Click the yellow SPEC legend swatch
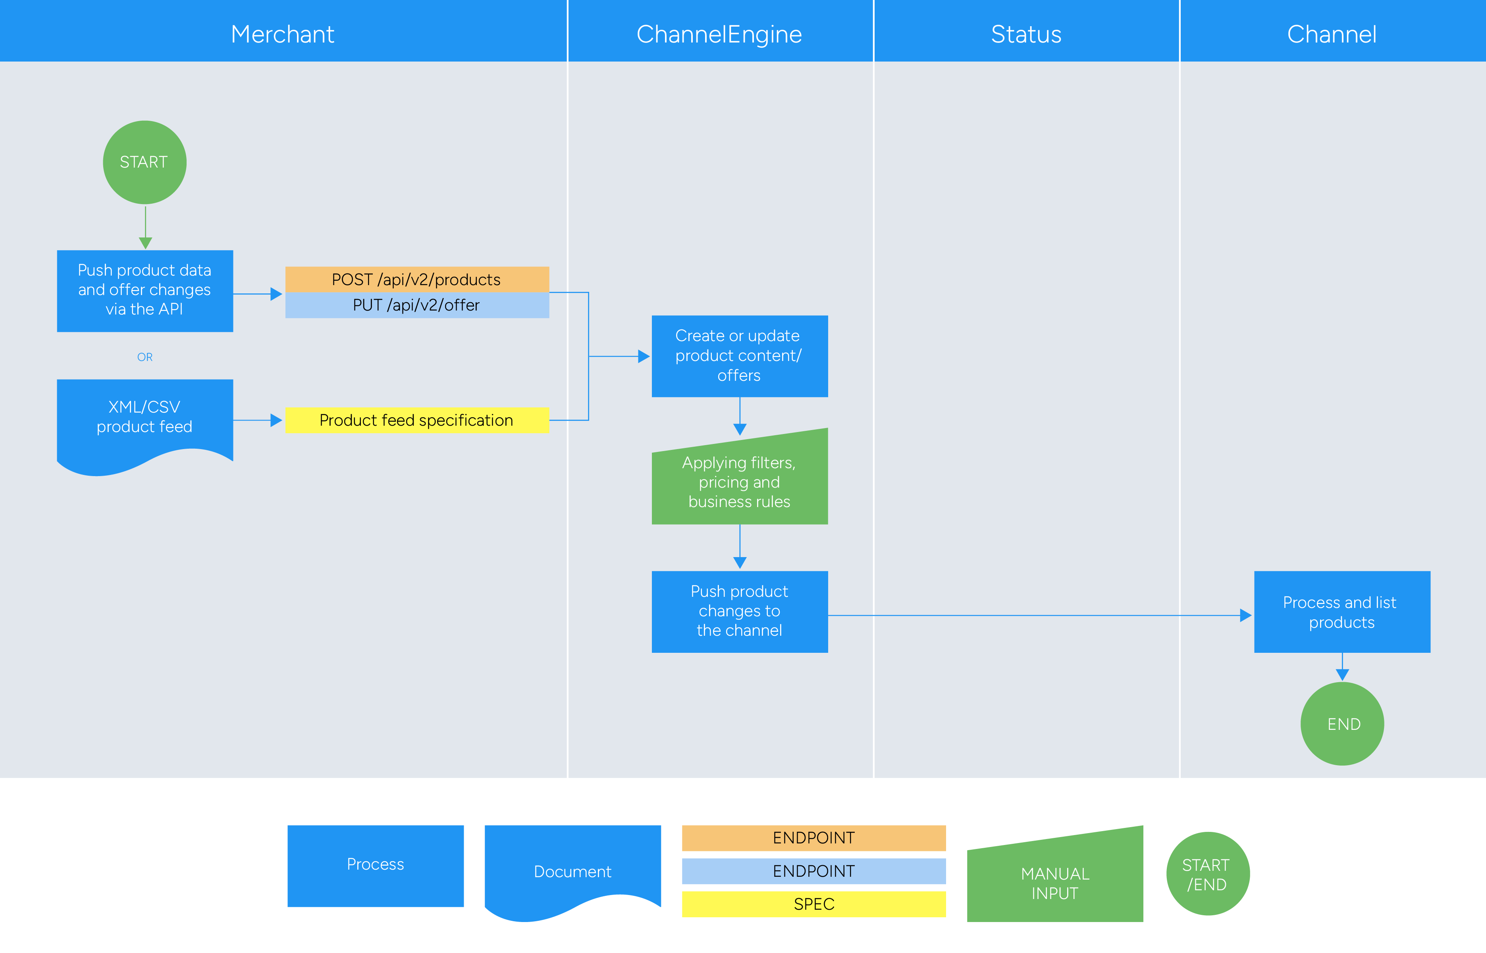This screenshot has height=953, width=1486. pos(813,903)
